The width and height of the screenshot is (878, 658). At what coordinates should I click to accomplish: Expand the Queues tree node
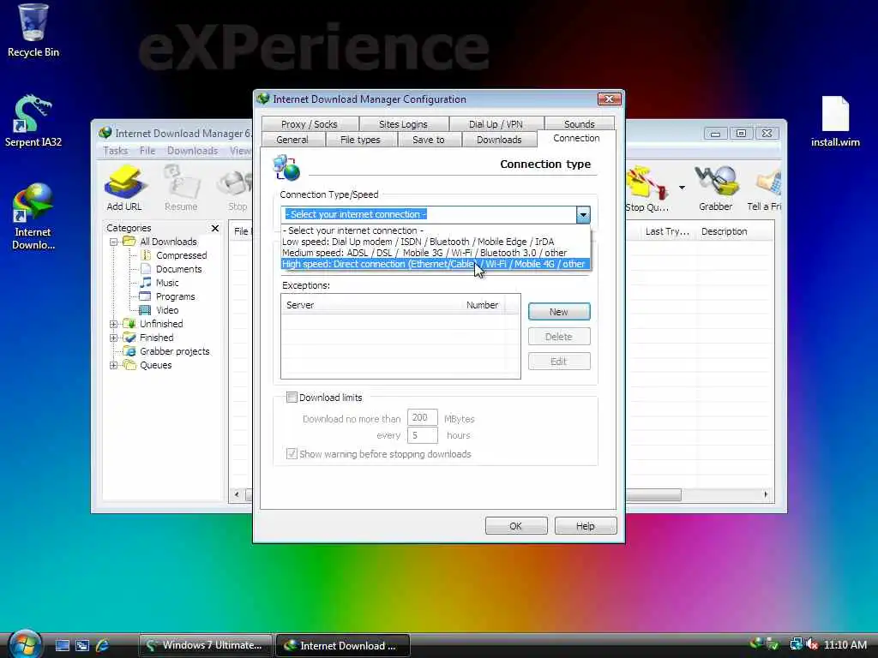(114, 365)
